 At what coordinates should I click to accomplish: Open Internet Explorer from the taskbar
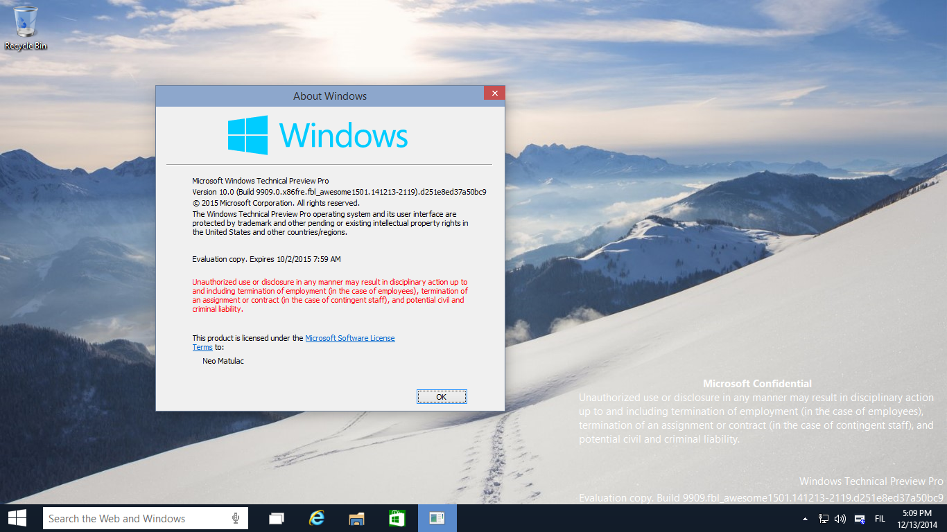pos(316,517)
